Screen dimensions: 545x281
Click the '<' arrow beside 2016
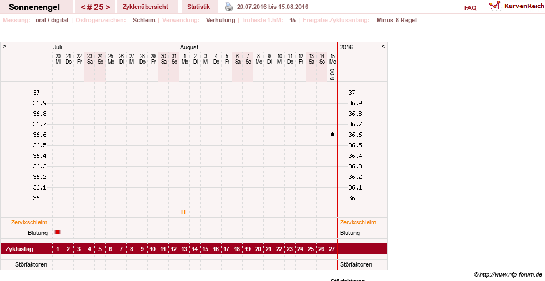[383, 46]
